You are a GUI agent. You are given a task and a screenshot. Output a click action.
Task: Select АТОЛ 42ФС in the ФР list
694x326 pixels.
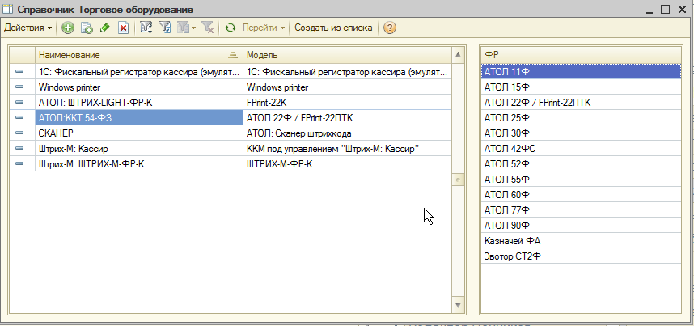coord(581,149)
